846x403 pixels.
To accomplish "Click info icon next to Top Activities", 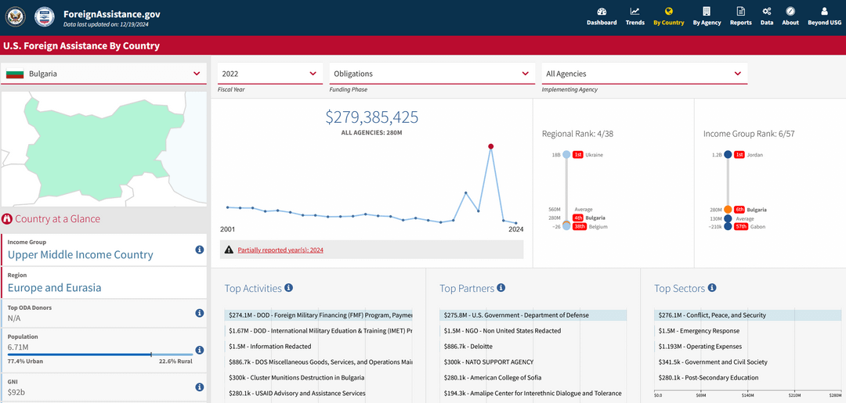I will [x=288, y=288].
